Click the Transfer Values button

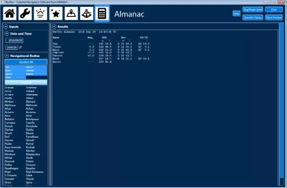click(253, 18)
